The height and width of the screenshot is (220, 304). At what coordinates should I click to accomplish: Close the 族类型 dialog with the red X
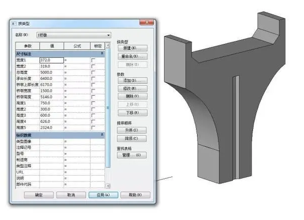[146, 22]
